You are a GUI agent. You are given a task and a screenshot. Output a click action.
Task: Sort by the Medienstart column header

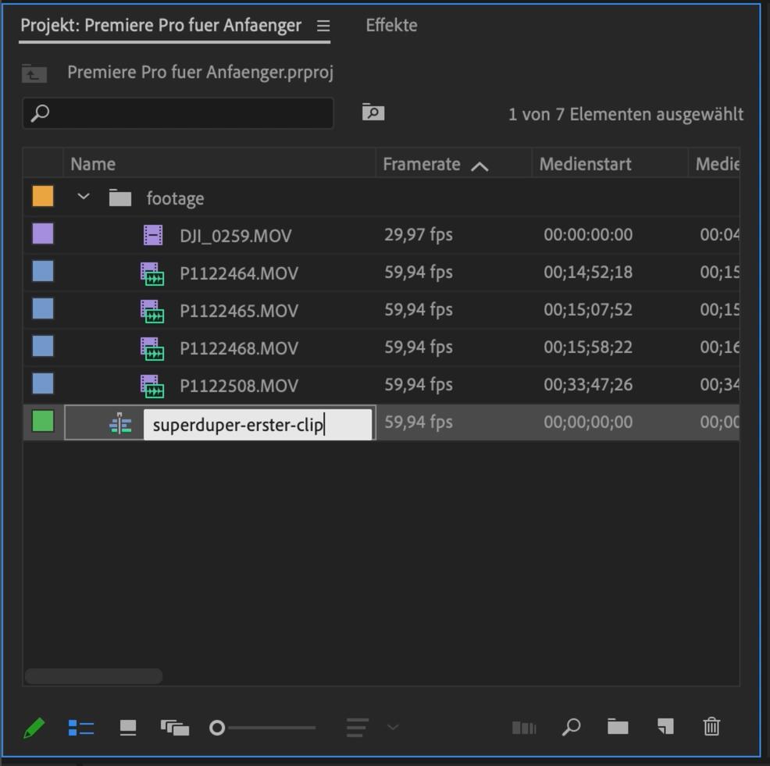pos(585,164)
